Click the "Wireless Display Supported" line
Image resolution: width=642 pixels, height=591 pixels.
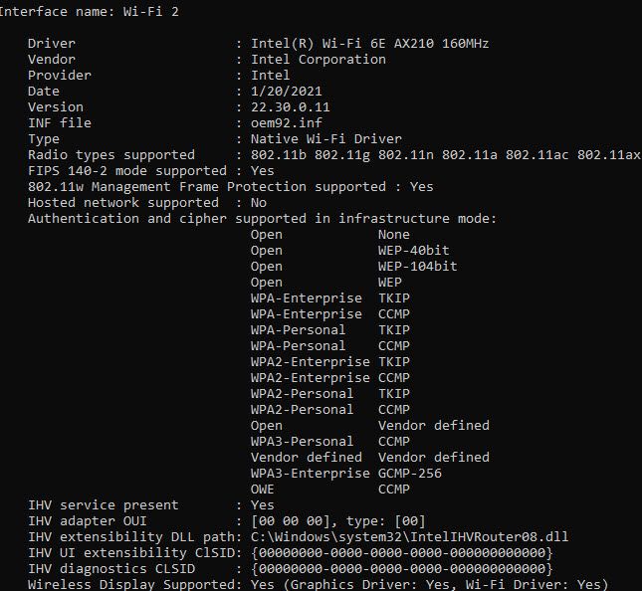318,584
